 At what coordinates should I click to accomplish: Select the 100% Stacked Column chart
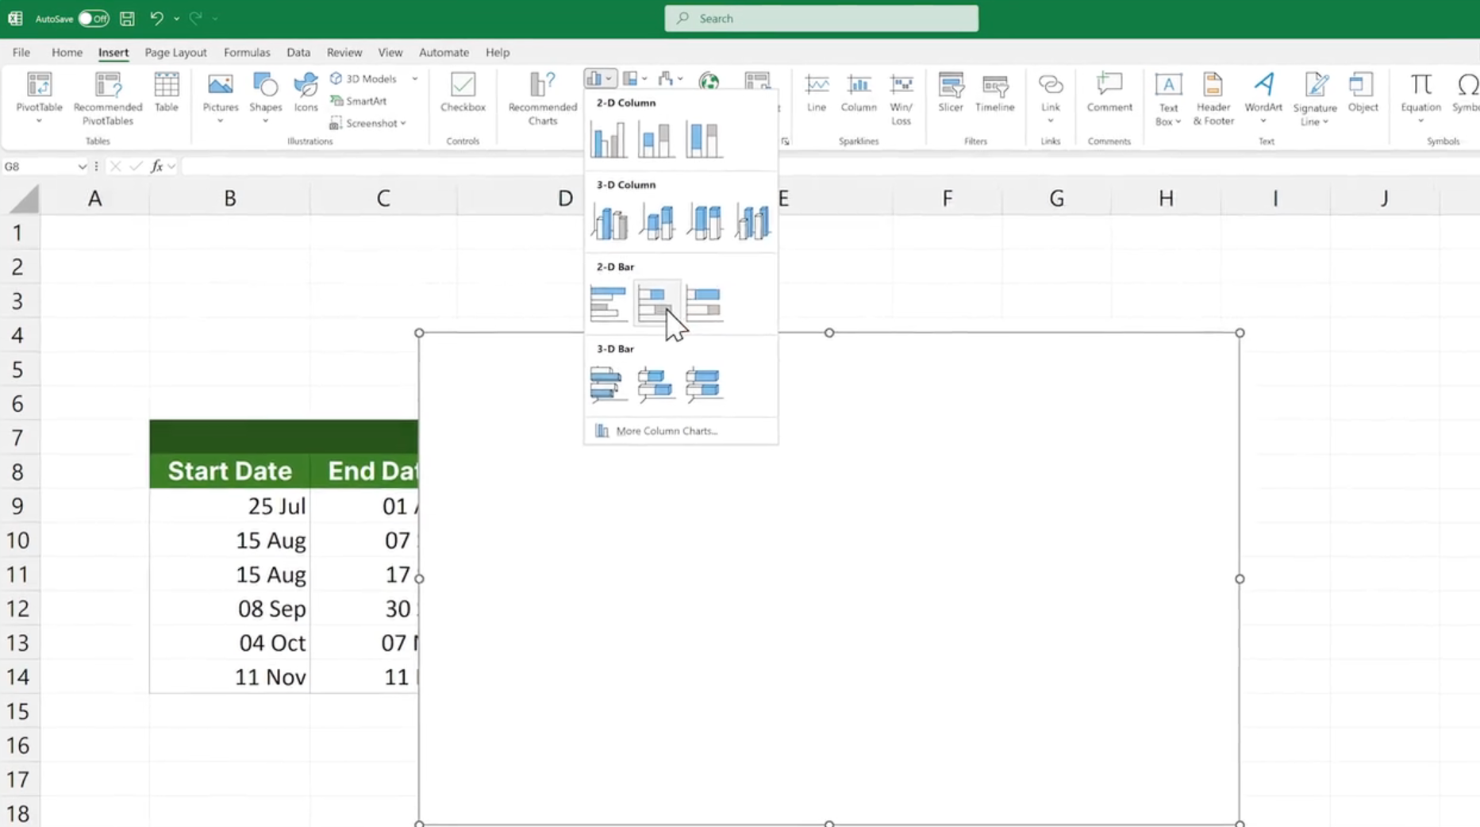704,140
